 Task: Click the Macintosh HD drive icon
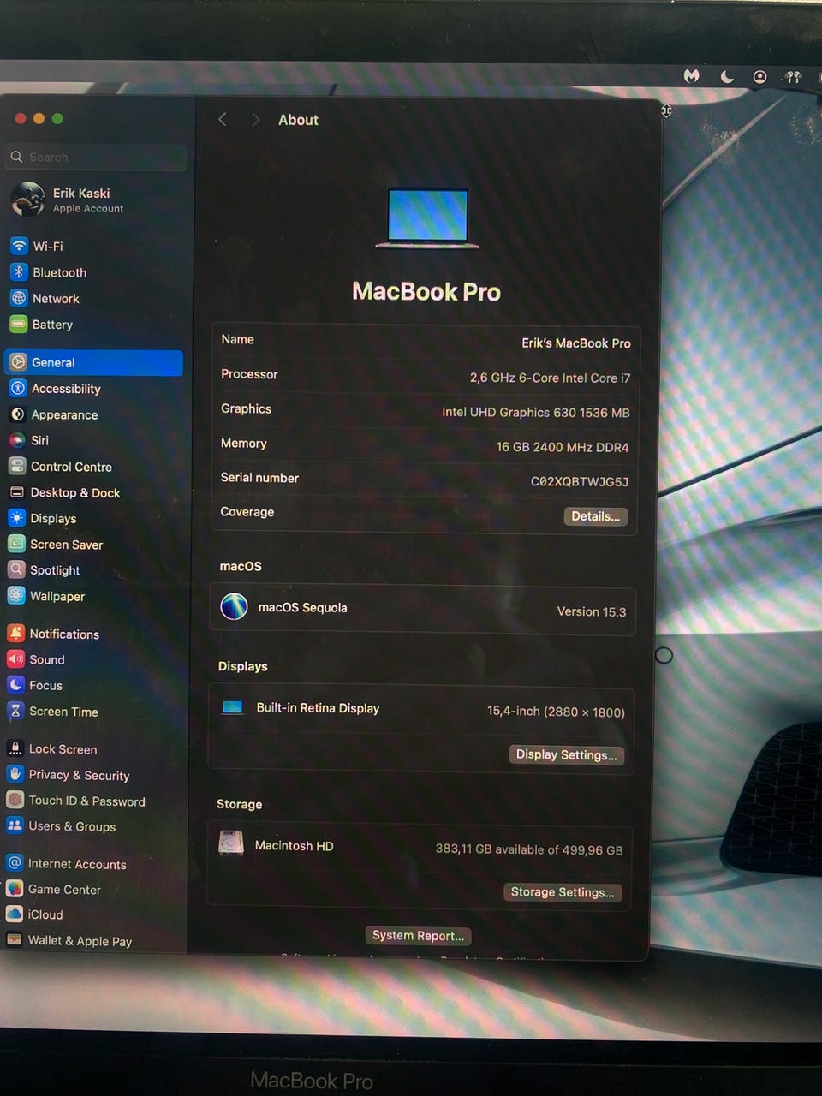click(231, 844)
